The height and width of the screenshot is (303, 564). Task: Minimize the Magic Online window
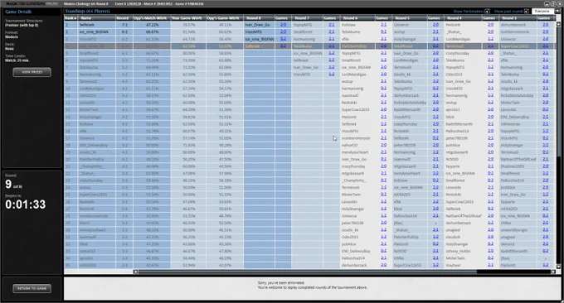coord(547,3)
